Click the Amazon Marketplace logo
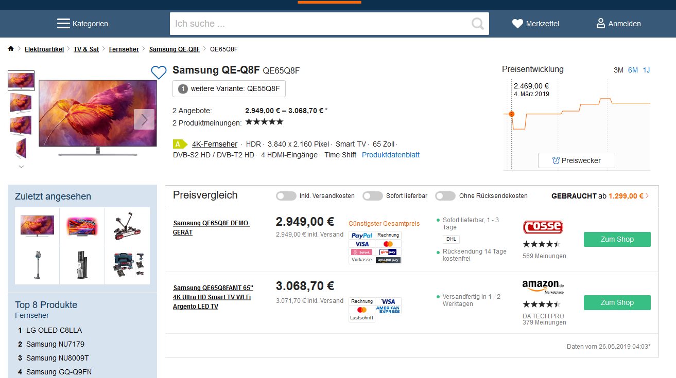 click(x=543, y=286)
